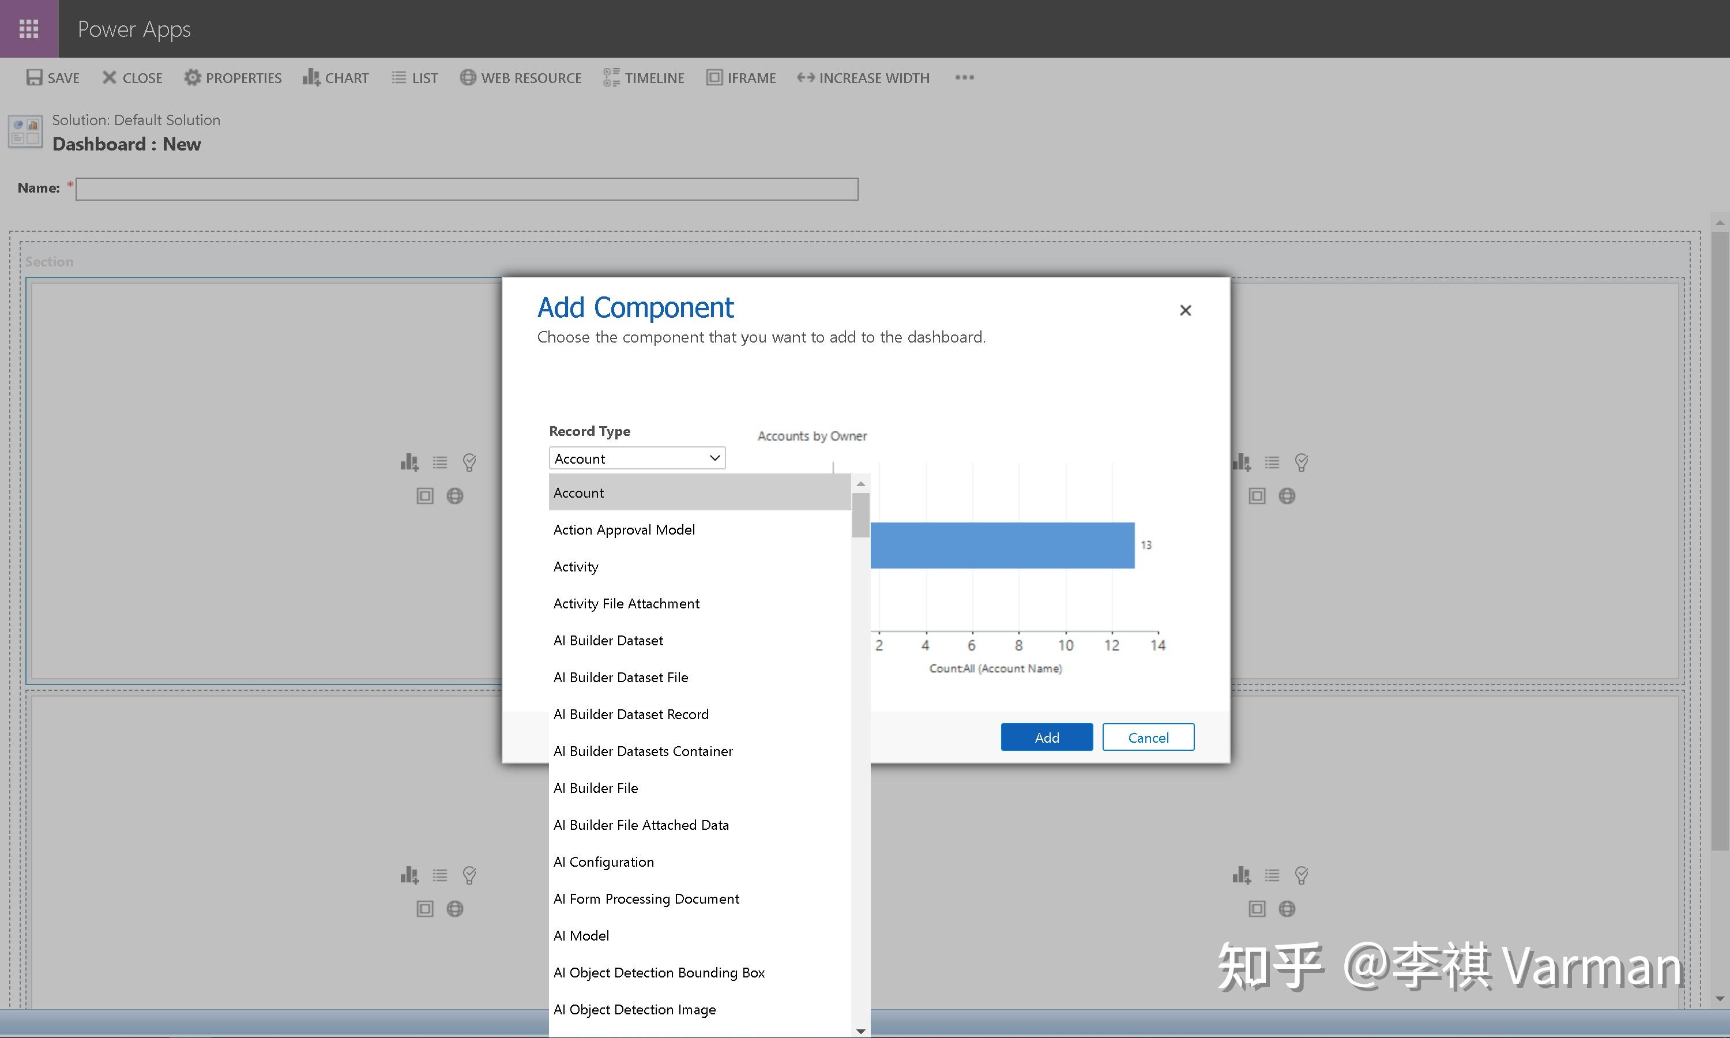Click the Properties gear icon
The width and height of the screenshot is (1730, 1038).
(x=192, y=78)
